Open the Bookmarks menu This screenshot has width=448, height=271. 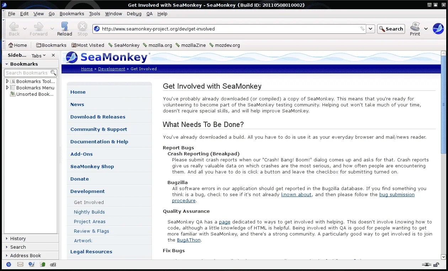(72, 13)
